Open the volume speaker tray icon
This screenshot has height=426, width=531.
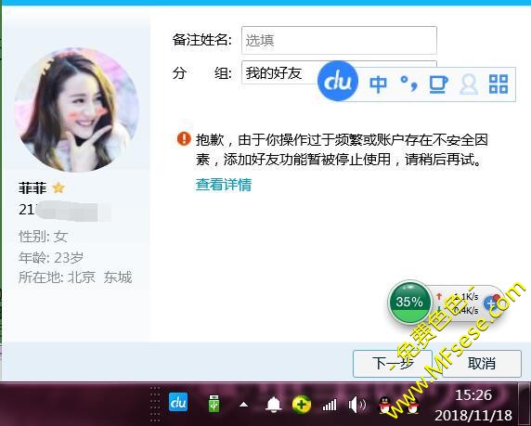click(x=356, y=405)
